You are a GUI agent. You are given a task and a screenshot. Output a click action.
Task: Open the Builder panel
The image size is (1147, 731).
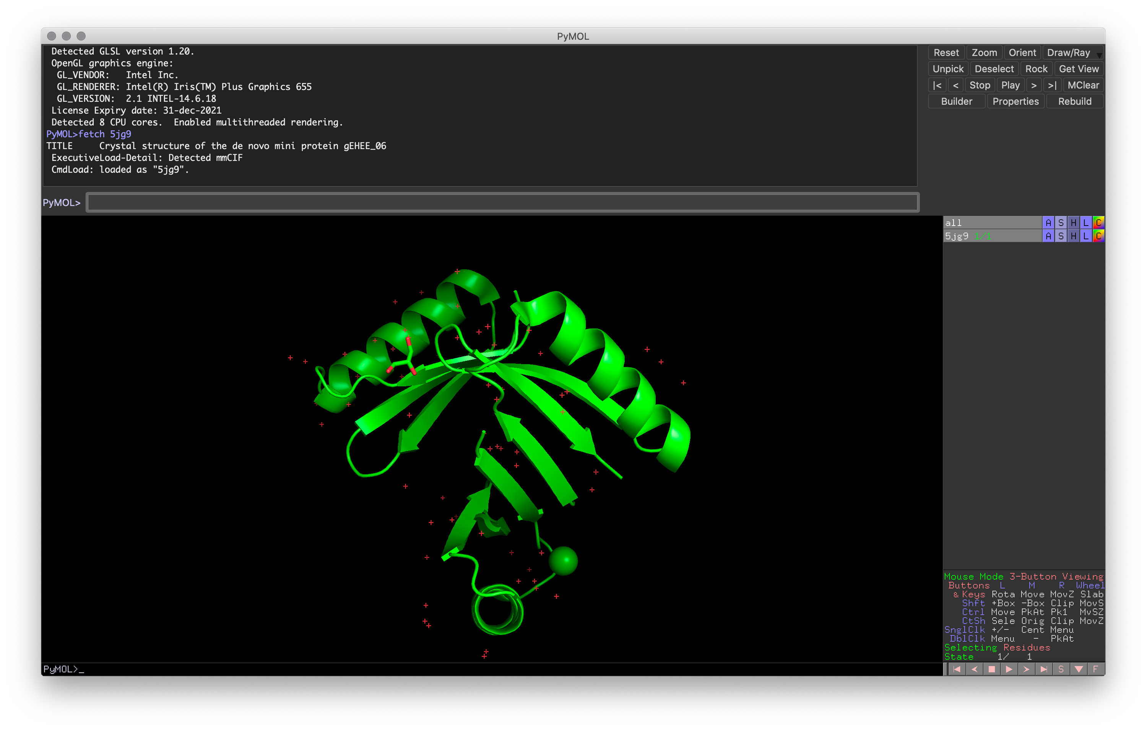[957, 101]
